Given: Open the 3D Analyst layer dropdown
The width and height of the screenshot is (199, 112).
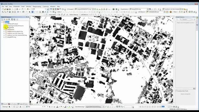Looking at the screenshot, I should [x=93, y=9].
